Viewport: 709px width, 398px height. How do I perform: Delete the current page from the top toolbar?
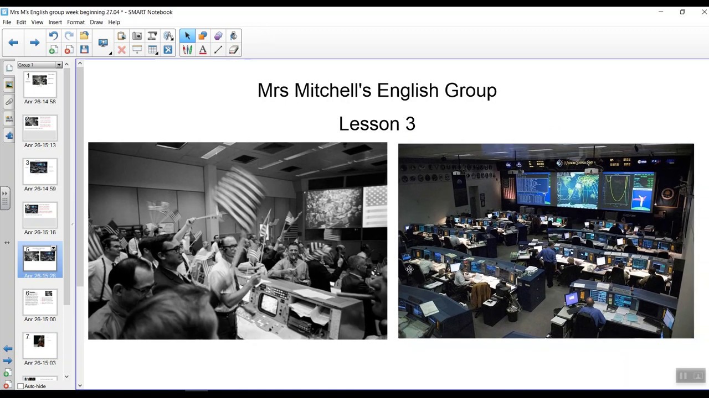69,50
